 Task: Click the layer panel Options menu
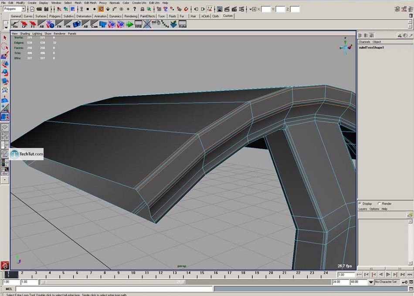pyautogui.click(x=374, y=209)
